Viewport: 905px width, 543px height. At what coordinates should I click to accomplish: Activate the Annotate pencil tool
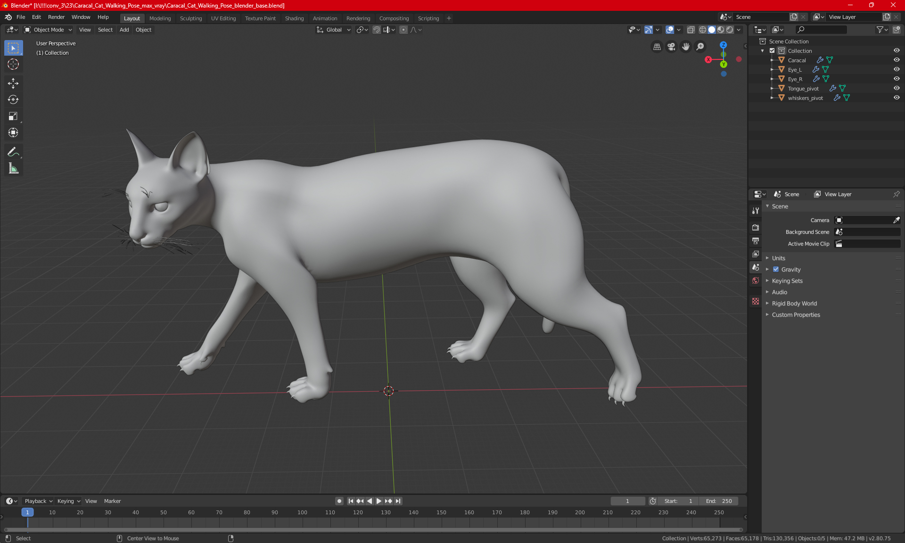coord(13,152)
